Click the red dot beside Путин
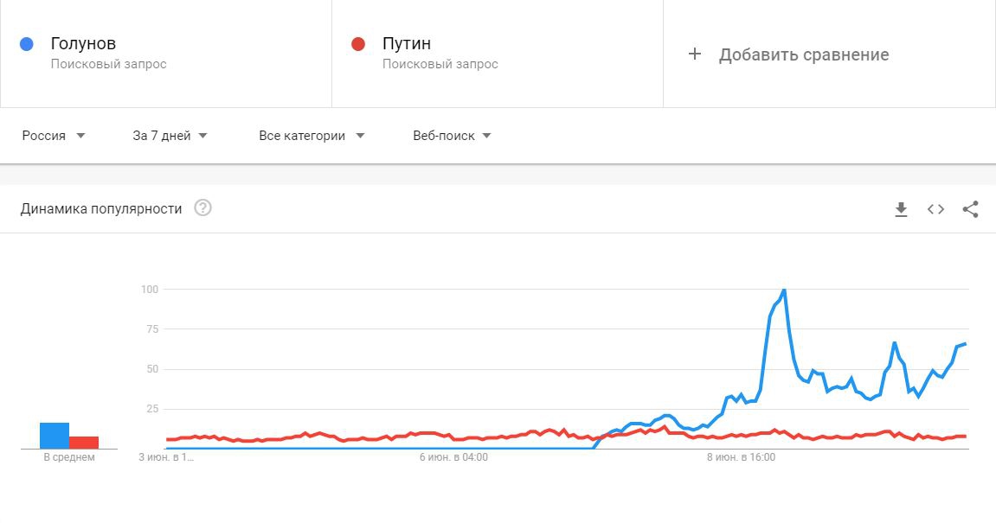Image resolution: width=996 pixels, height=523 pixels. (358, 44)
